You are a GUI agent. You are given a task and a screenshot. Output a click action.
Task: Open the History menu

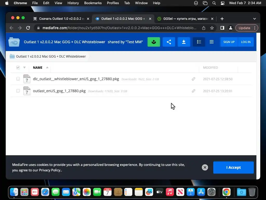coord(73,3)
